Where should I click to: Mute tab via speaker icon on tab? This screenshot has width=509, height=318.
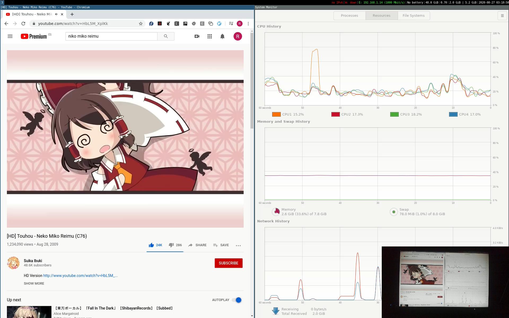56,14
